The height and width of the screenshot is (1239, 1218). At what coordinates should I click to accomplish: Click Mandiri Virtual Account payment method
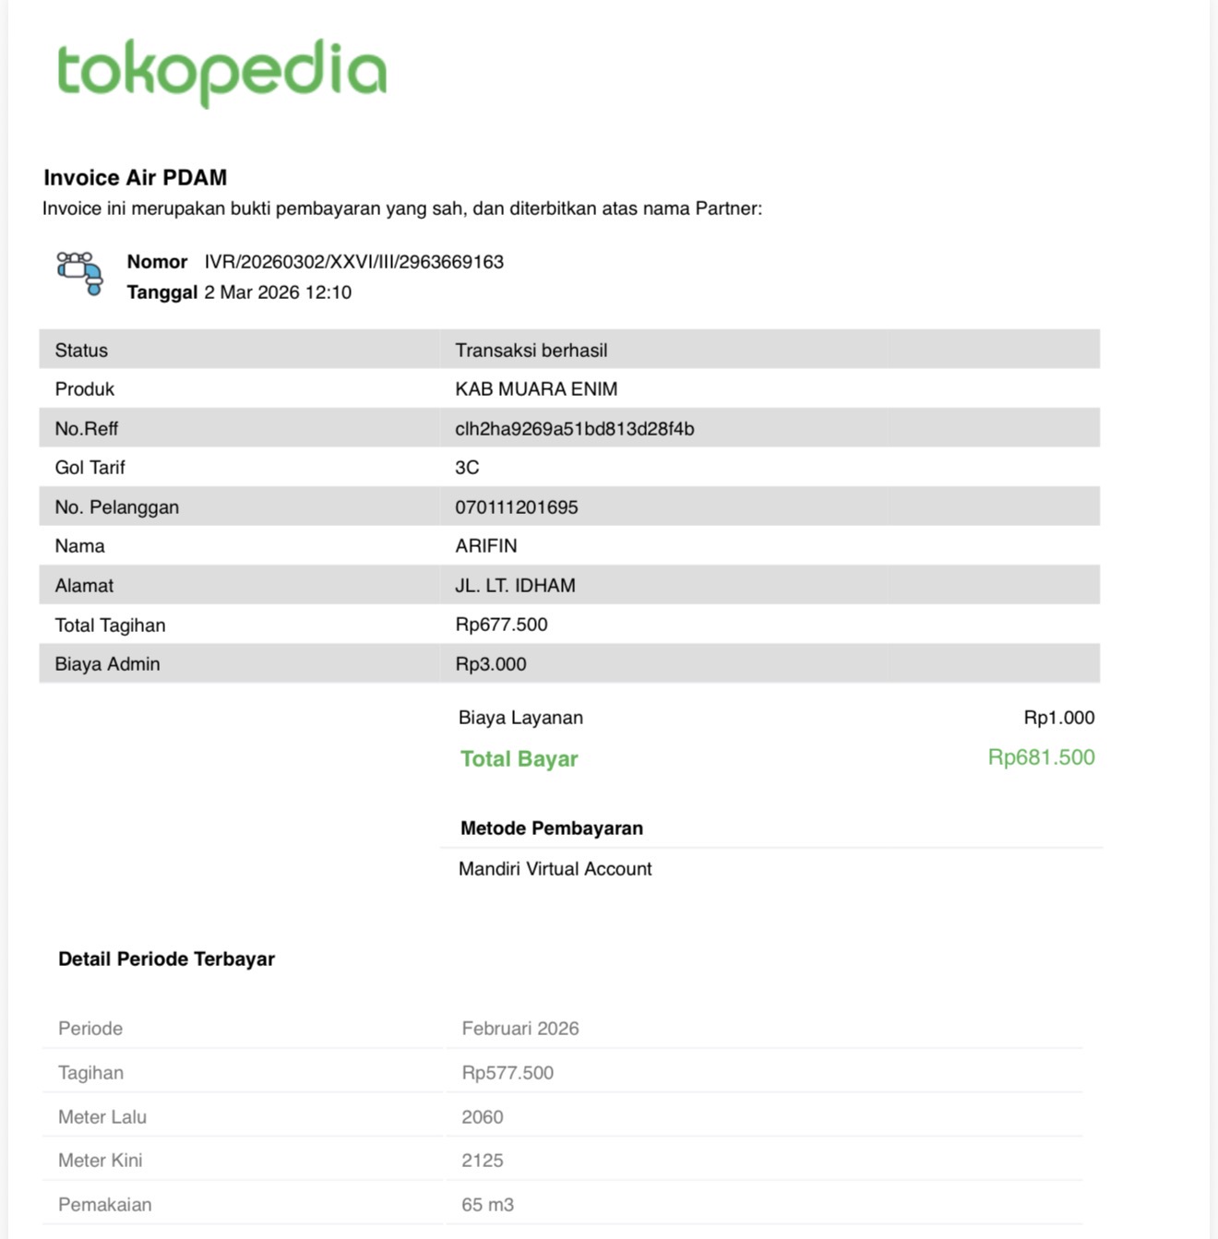tap(555, 869)
